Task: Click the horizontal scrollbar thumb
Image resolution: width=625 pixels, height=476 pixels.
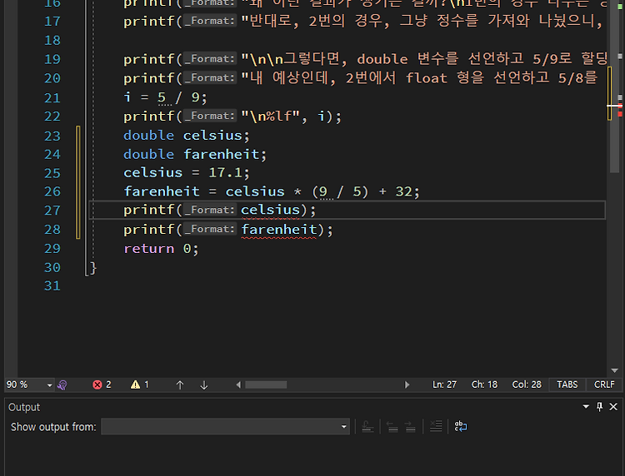Action: pyautogui.click(x=266, y=384)
